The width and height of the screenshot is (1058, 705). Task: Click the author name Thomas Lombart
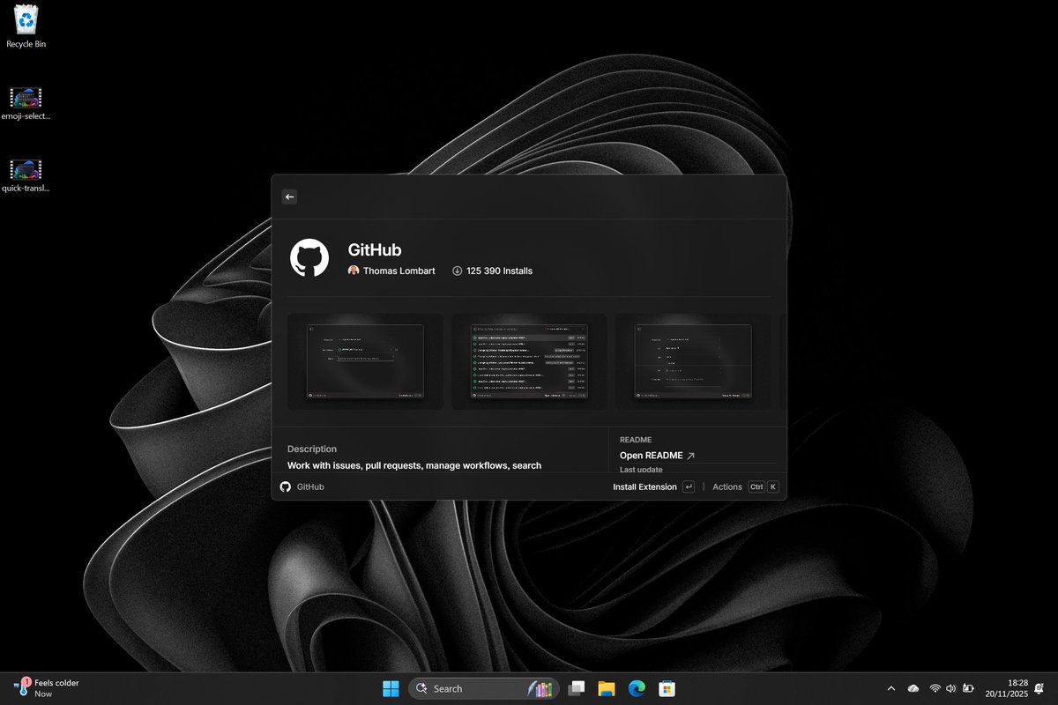(399, 271)
